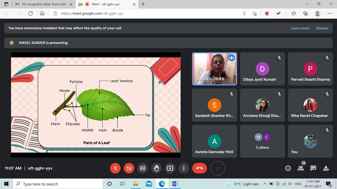Raise hand in the meeting
Viewport: 337px width, 189px height.
(156, 168)
